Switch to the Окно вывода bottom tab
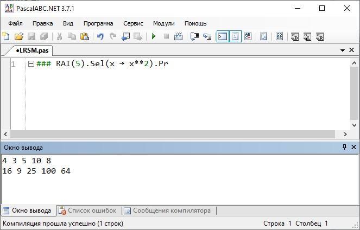This screenshot has width=360, height=230. tap(28, 210)
